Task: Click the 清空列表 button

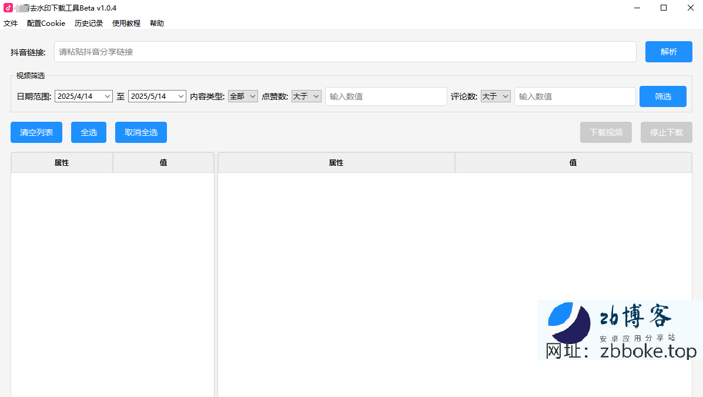Action: 36,132
